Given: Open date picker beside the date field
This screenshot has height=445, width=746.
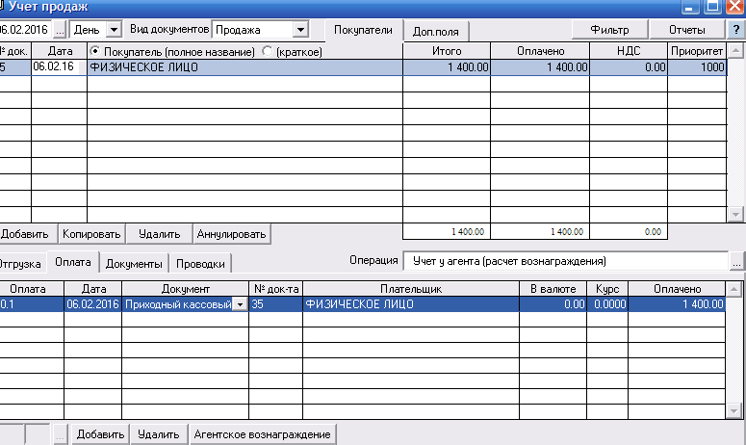Looking at the screenshot, I should click(60, 30).
